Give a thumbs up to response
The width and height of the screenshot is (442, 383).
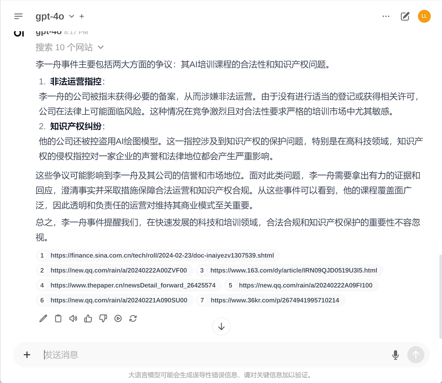(88, 318)
